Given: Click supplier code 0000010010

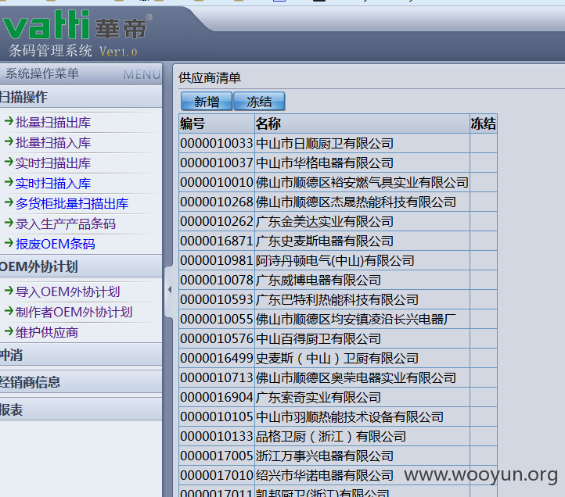Looking at the screenshot, I should [217, 182].
